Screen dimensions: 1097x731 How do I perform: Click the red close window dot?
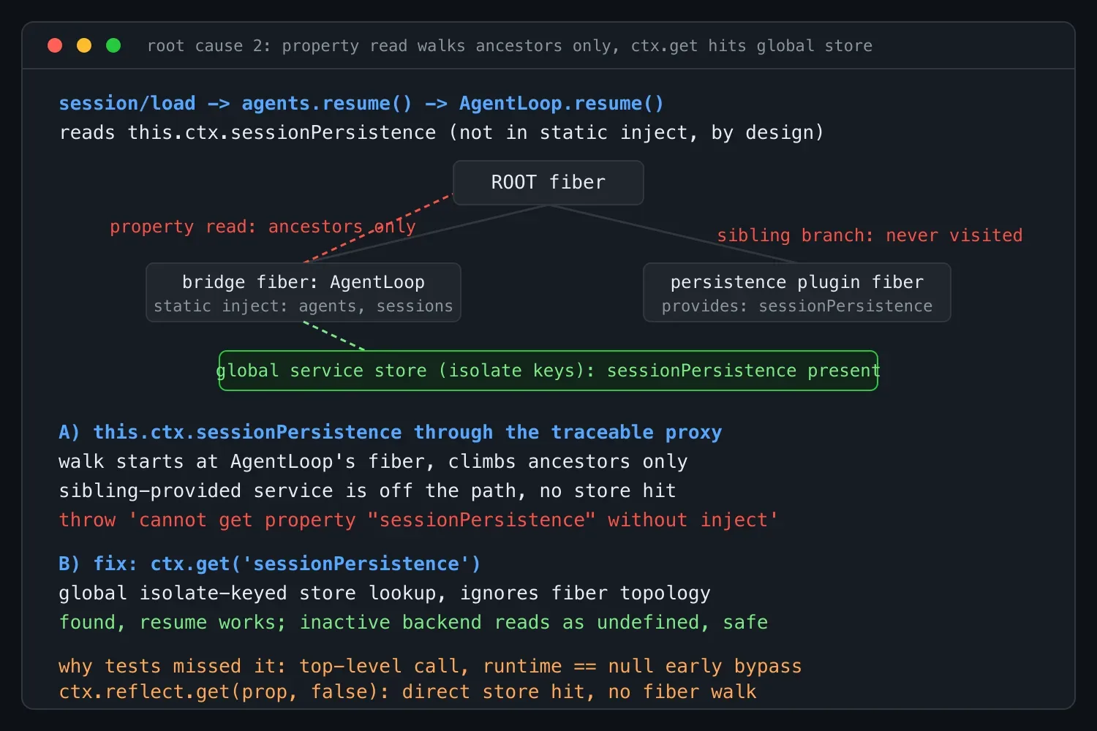point(55,45)
